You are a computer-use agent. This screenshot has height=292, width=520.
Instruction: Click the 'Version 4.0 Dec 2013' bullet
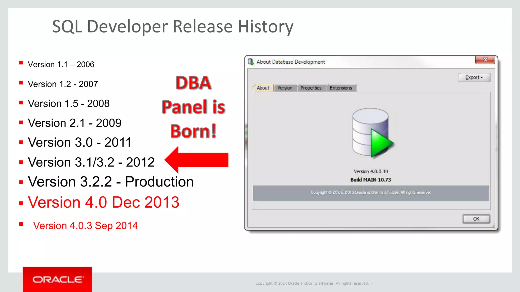coord(104,203)
